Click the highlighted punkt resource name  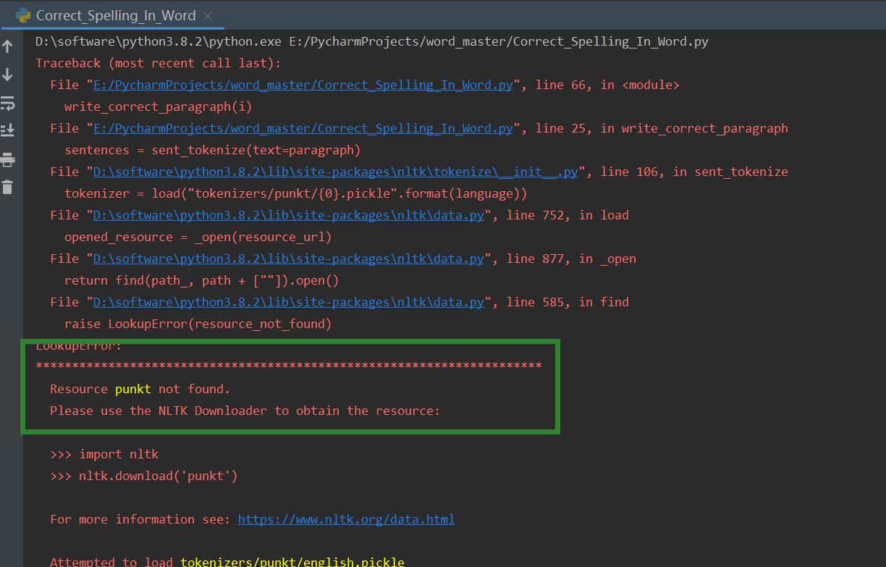pyautogui.click(x=133, y=389)
